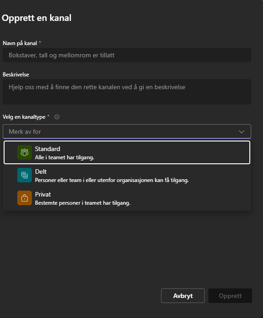This screenshot has height=318, width=263.
Task: Click 'Bestemte personer i teamet har tilgang.' text
Action: point(82,203)
